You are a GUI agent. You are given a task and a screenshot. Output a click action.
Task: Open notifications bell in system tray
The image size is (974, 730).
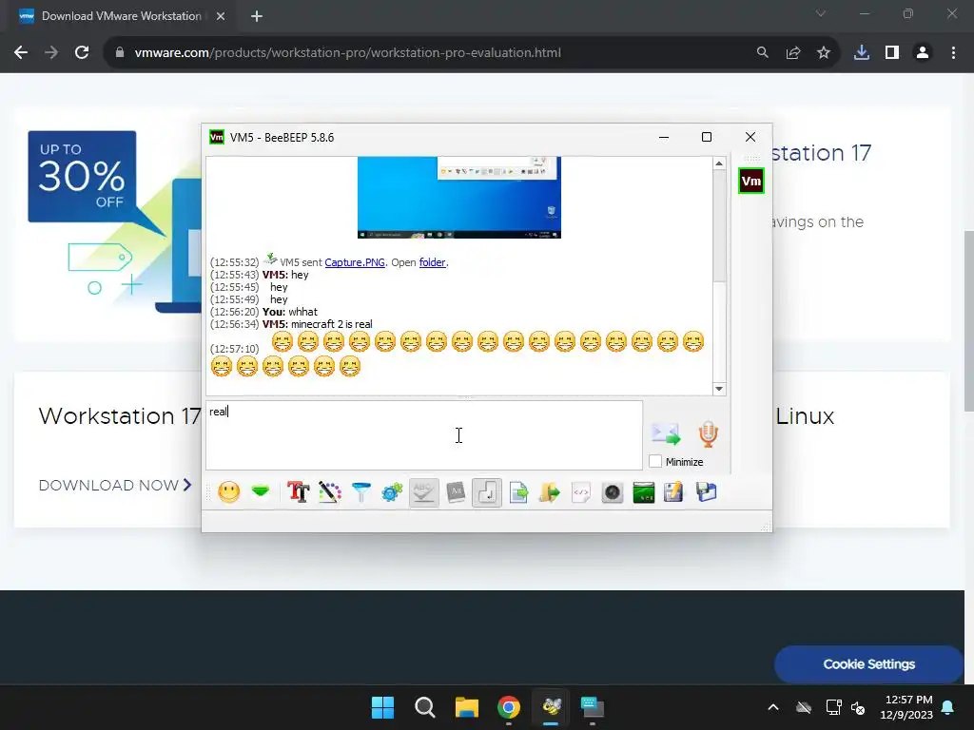(x=948, y=707)
